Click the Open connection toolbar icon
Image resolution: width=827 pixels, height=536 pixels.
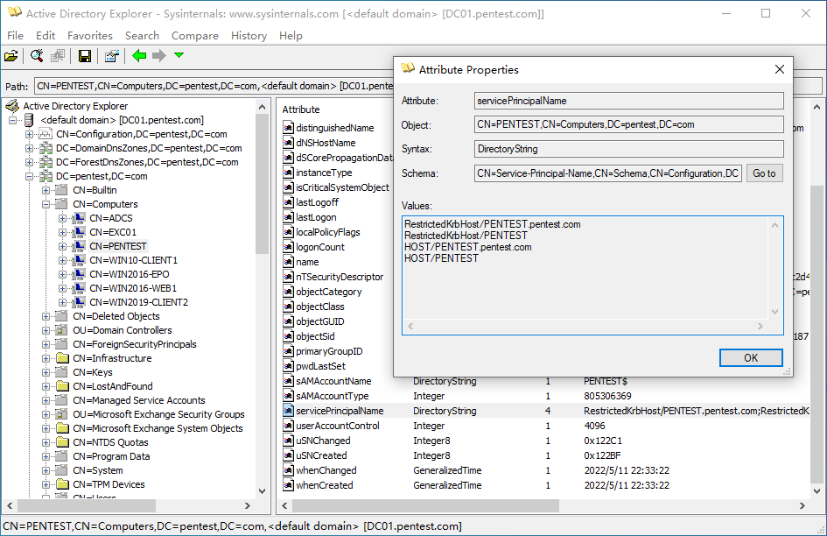[11, 56]
